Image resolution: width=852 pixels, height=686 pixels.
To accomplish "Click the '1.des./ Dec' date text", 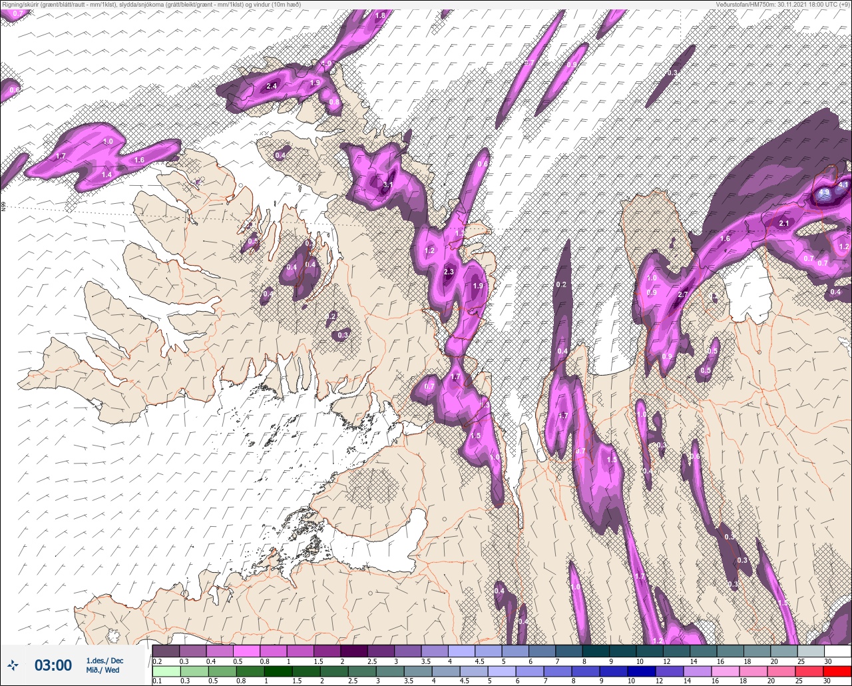I will tap(105, 660).
